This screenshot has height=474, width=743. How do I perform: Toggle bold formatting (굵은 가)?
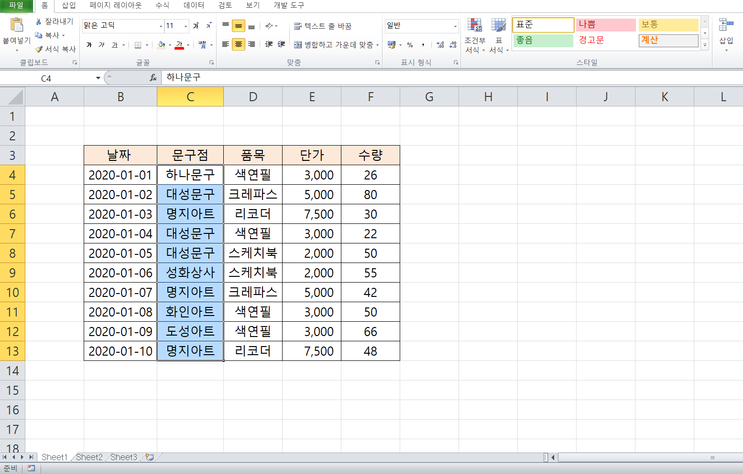click(89, 45)
